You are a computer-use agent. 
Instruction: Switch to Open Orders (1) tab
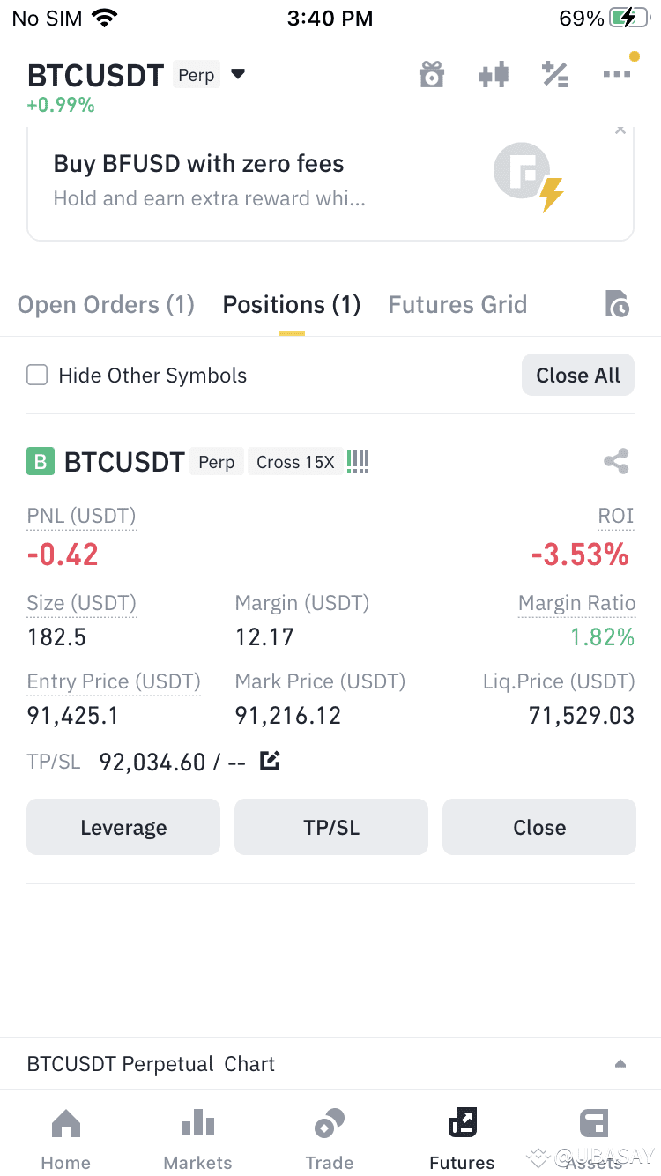106,305
